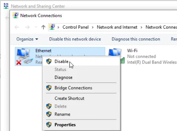
Task: Click Control Panel in the breadcrumb
Action: tap(75, 27)
